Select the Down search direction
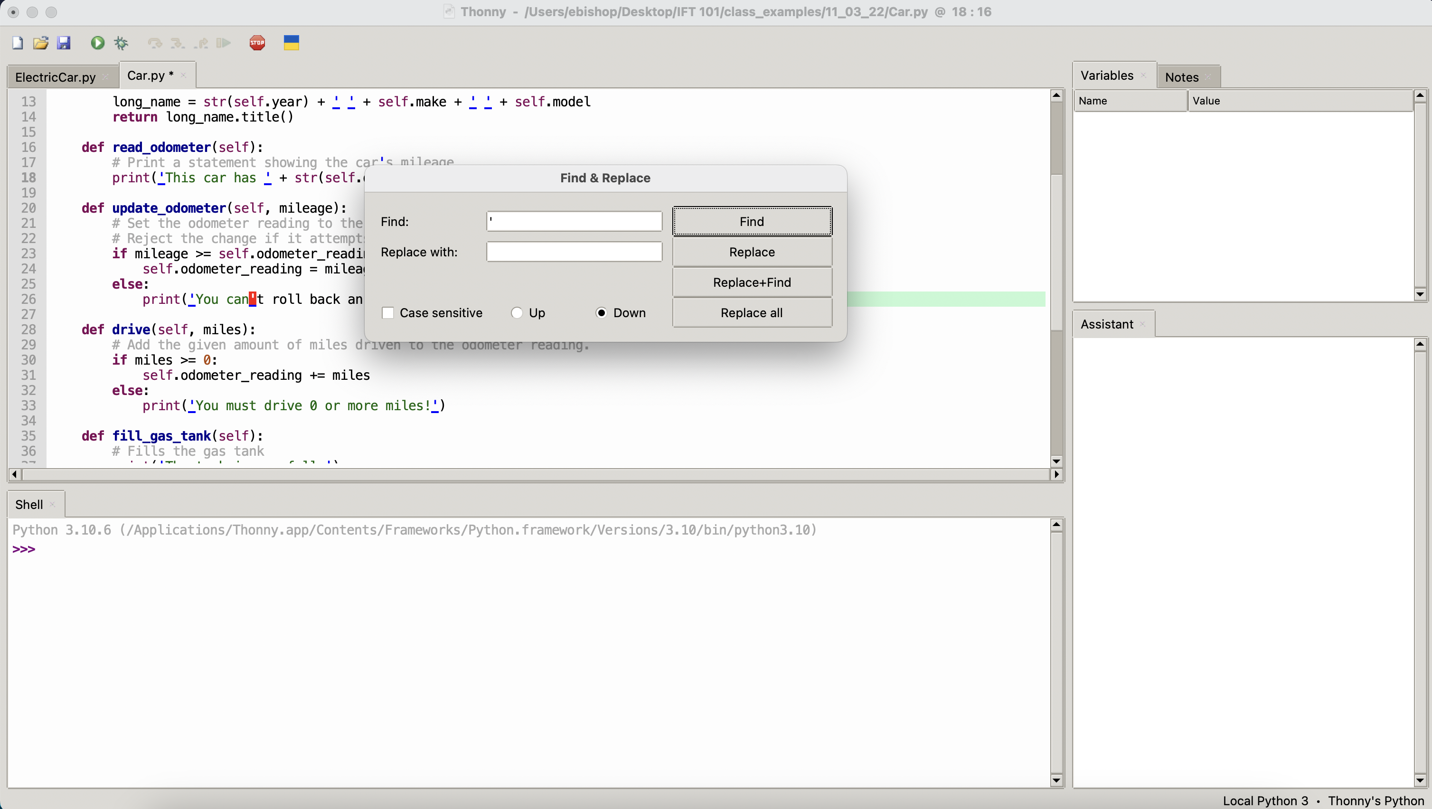Screen dimensions: 1432x809 coord(601,312)
